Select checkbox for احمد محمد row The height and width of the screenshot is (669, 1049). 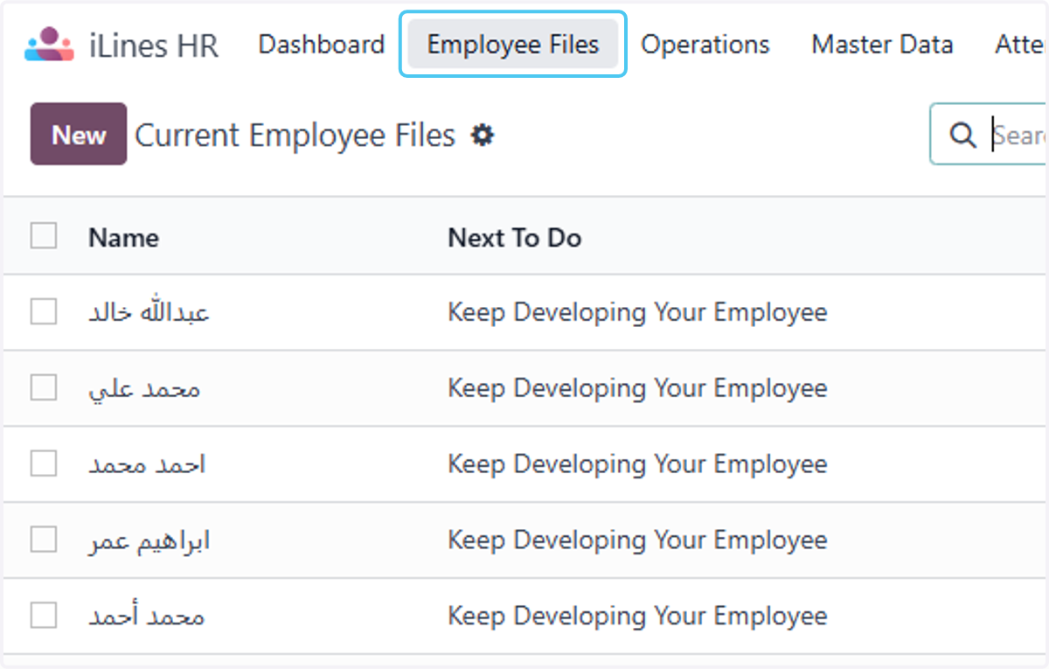44,463
